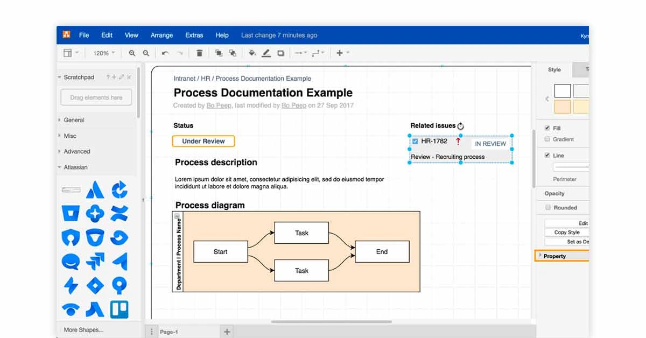Open the Fill Color tool
The width and height of the screenshot is (646, 338).
(x=252, y=53)
